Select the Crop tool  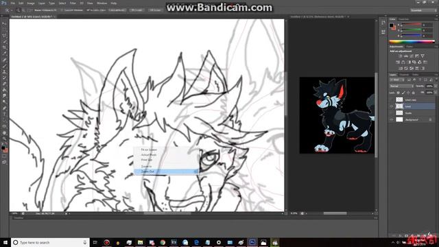pos(4,47)
